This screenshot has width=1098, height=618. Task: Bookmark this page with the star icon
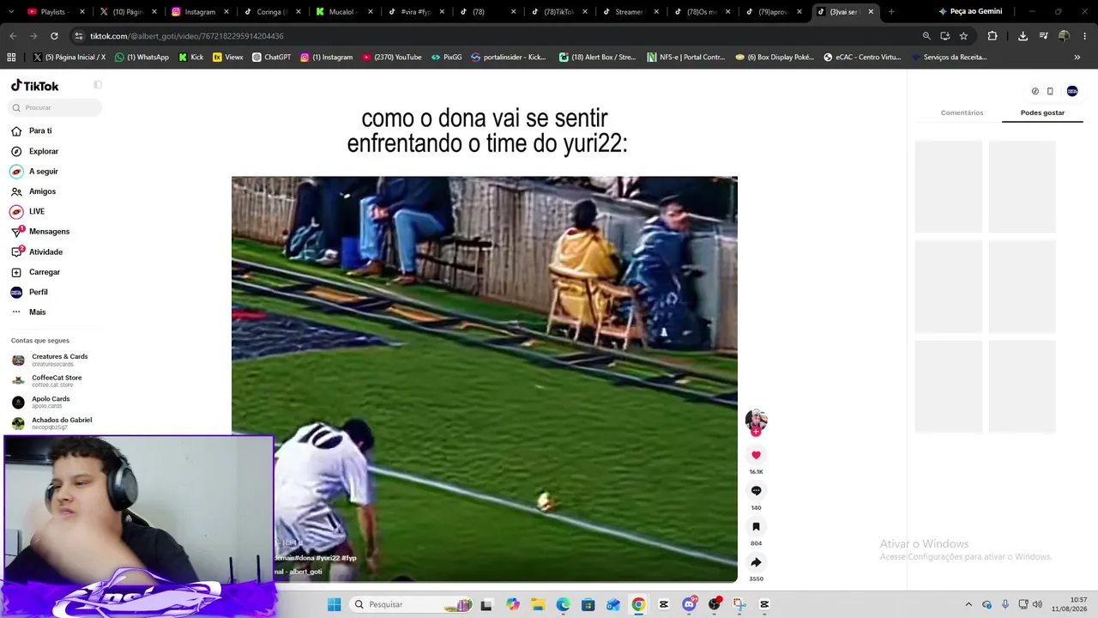(x=963, y=36)
